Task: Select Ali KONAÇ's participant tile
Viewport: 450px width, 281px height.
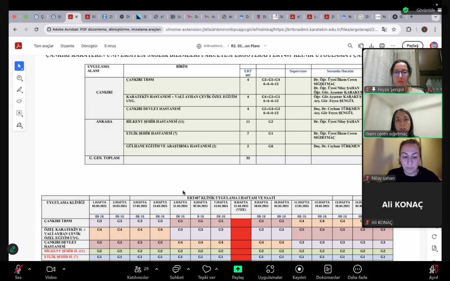Action: [402, 205]
